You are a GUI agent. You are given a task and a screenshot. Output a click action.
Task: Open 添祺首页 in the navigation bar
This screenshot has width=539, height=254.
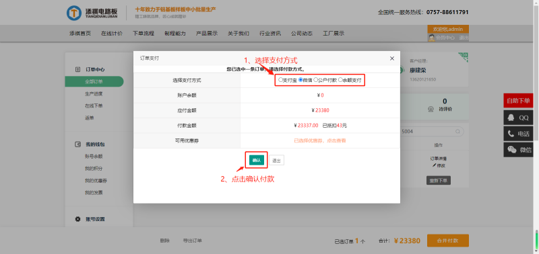coord(80,33)
